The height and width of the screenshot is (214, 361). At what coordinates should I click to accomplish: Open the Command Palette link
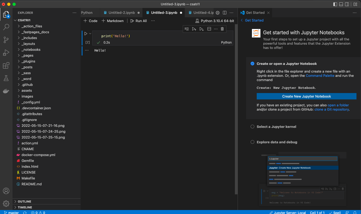tap(320, 76)
